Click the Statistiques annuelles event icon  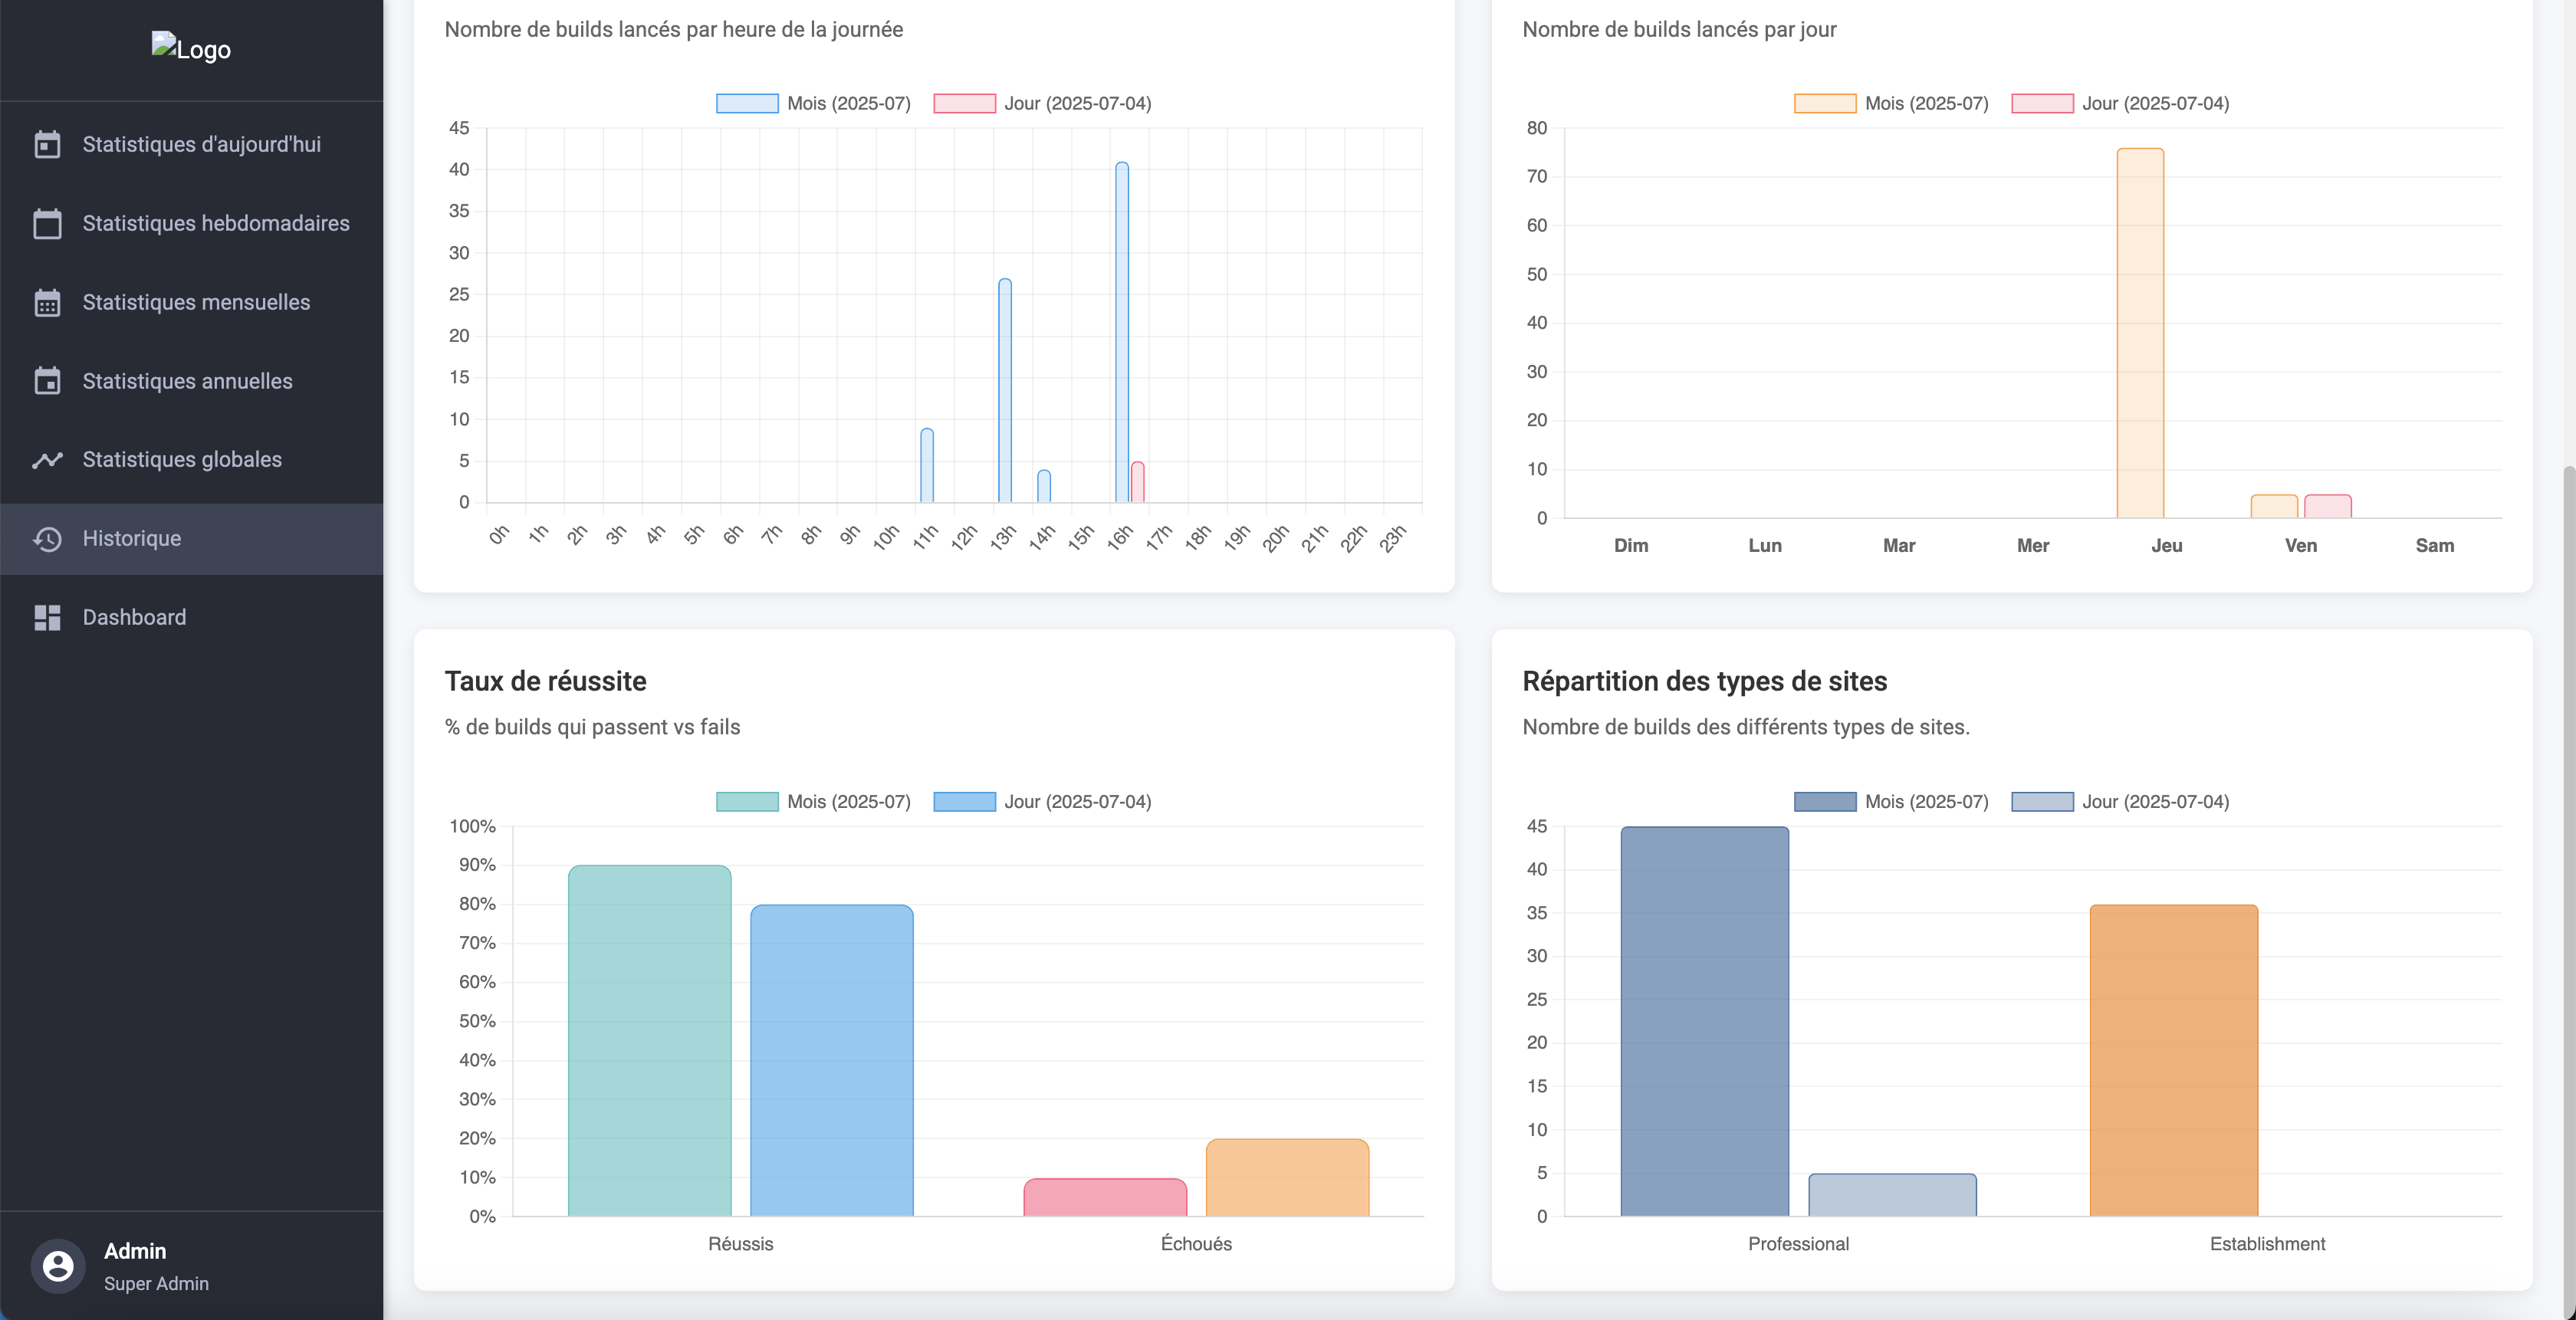click(47, 381)
